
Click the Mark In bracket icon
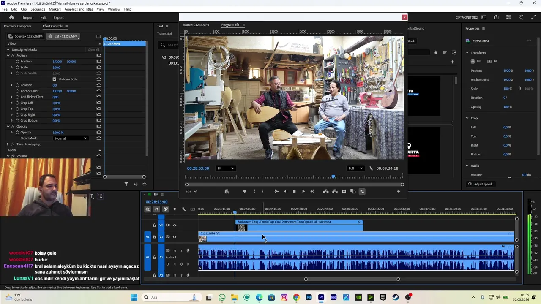(254, 191)
